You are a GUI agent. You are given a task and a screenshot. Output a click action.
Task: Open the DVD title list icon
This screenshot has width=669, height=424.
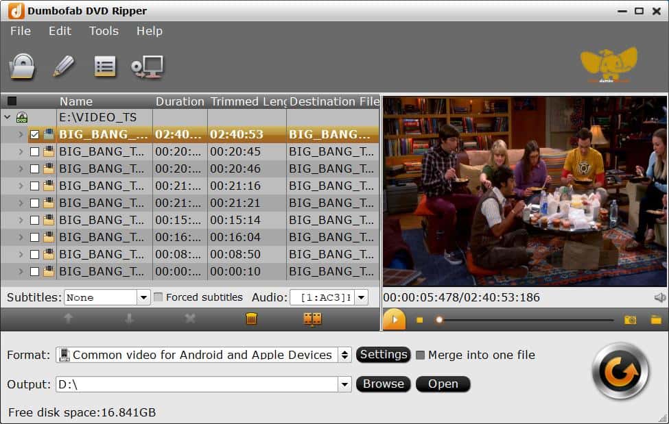[105, 65]
